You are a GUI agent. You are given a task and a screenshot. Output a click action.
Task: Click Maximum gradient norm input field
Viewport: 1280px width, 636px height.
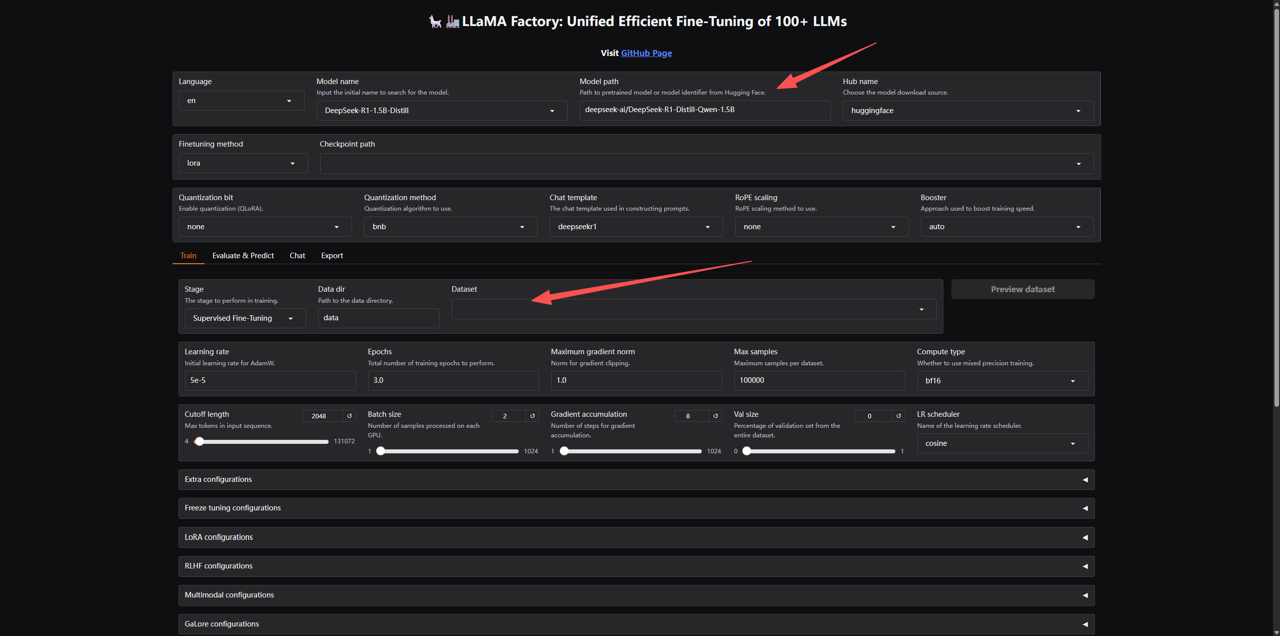636,381
